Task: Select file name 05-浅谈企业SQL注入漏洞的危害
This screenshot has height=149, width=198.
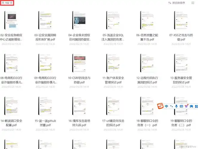Action: pyautogui.click(x=113, y=37)
